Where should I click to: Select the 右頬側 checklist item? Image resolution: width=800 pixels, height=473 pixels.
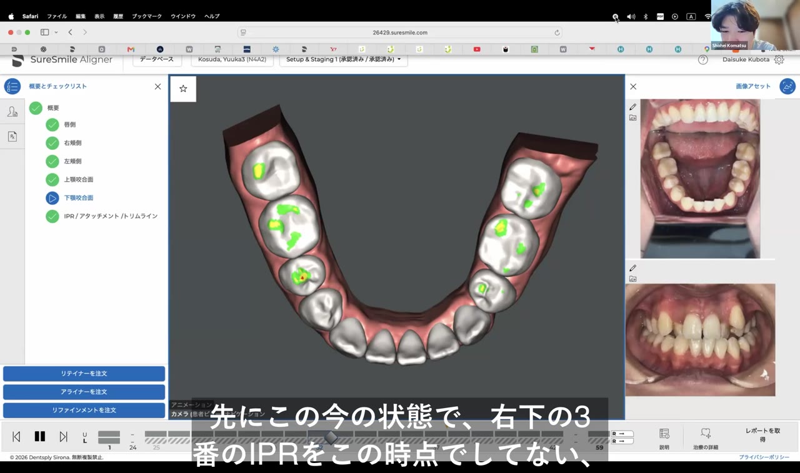pyautogui.click(x=72, y=143)
